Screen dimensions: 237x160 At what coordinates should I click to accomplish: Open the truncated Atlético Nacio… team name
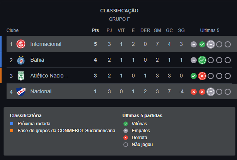point(49,76)
